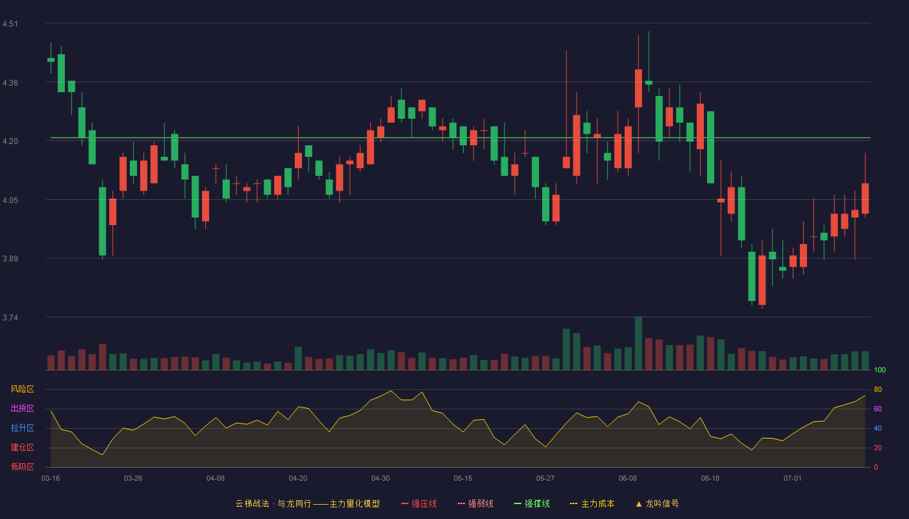The width and height of the screenshot is (909, 519).
Task: Toggle the 强撑线 legend series
Action: coord(532,503)
